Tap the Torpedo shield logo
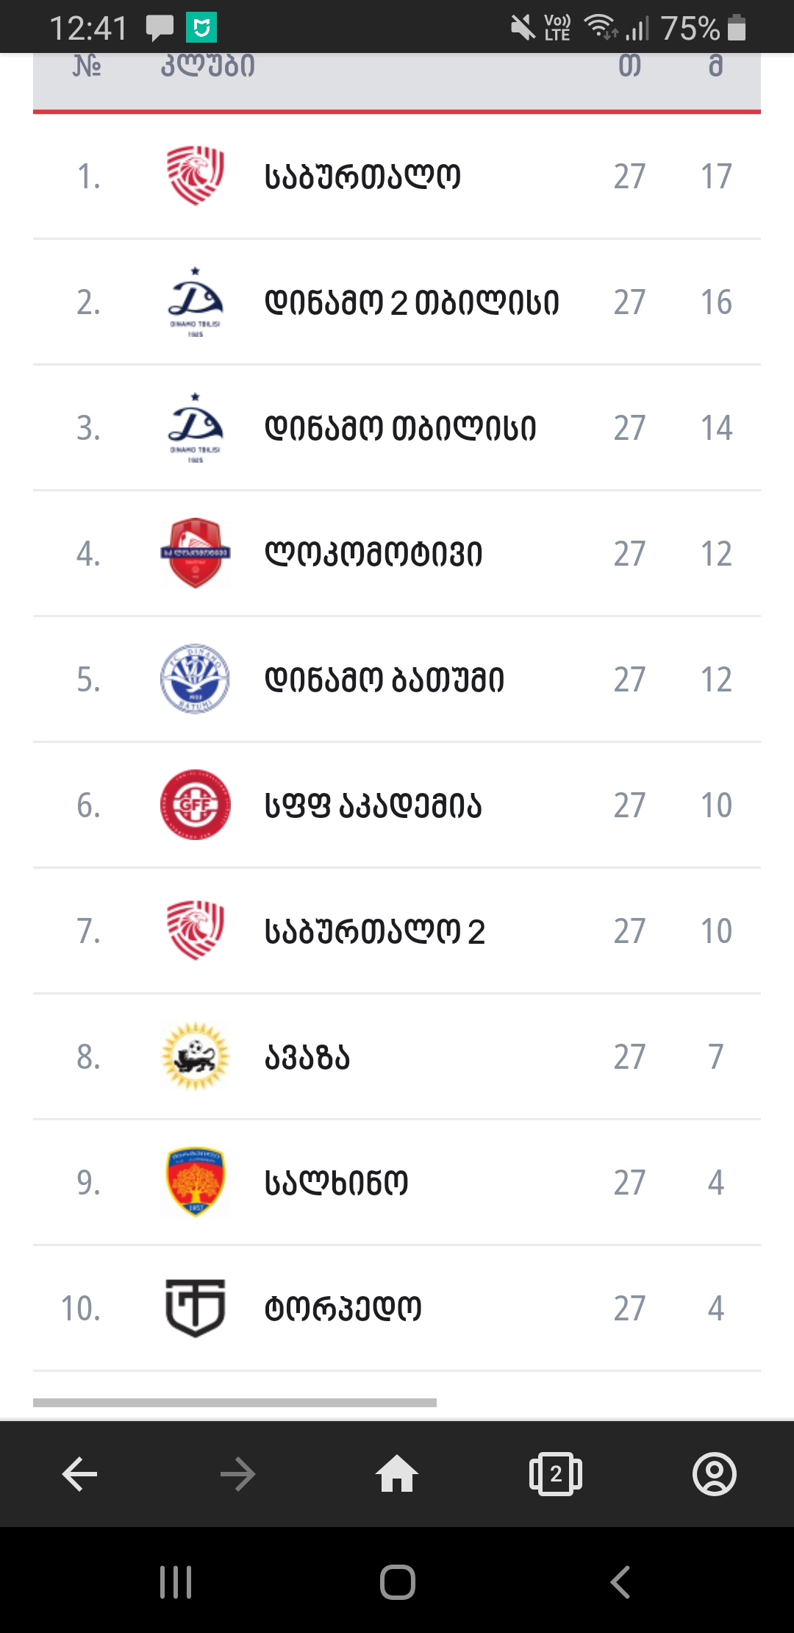Screen dimensions: 794x1633 [195, 1308]
